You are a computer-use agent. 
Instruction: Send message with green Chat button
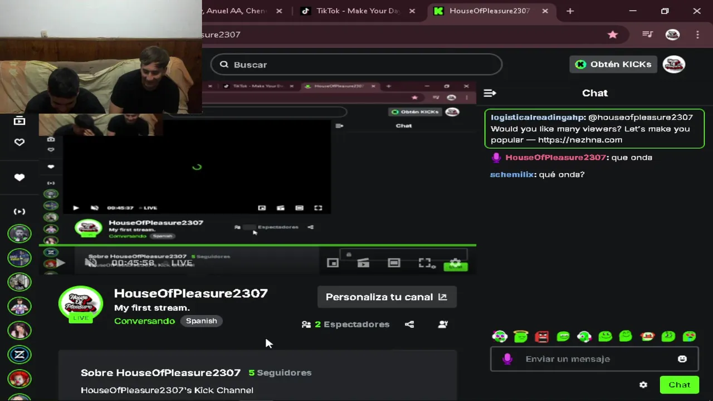point(679,385)
